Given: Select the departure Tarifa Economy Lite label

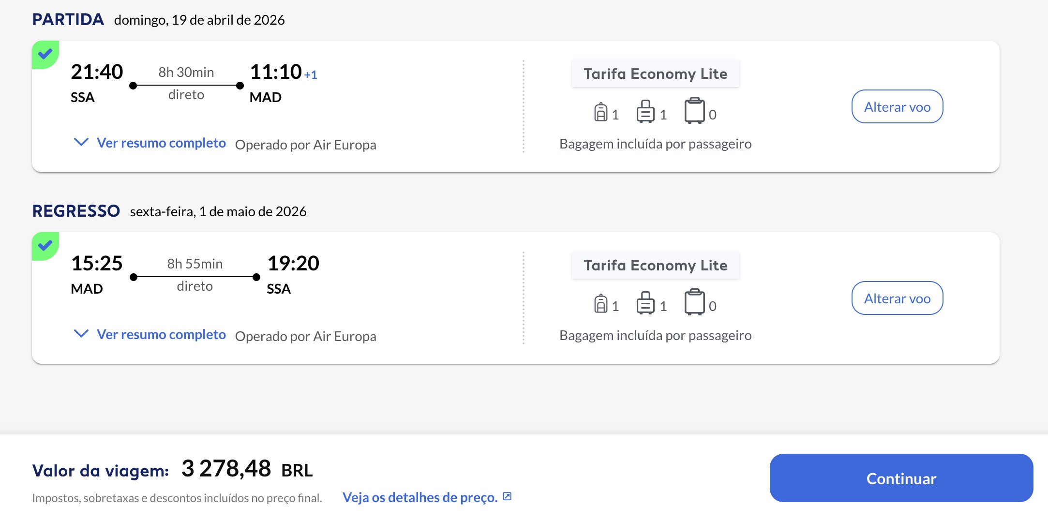Looking at the screenshot, I should point(655,74).
